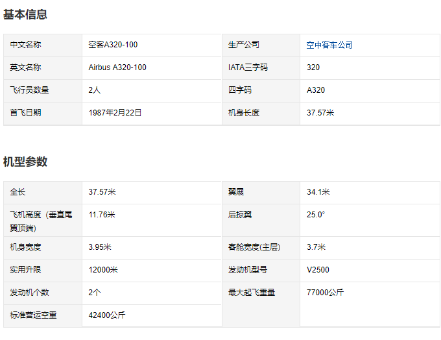This screenshot has width=441, height=340.
Task: Click the 机型参数 section heading
Action: point(25,162)
